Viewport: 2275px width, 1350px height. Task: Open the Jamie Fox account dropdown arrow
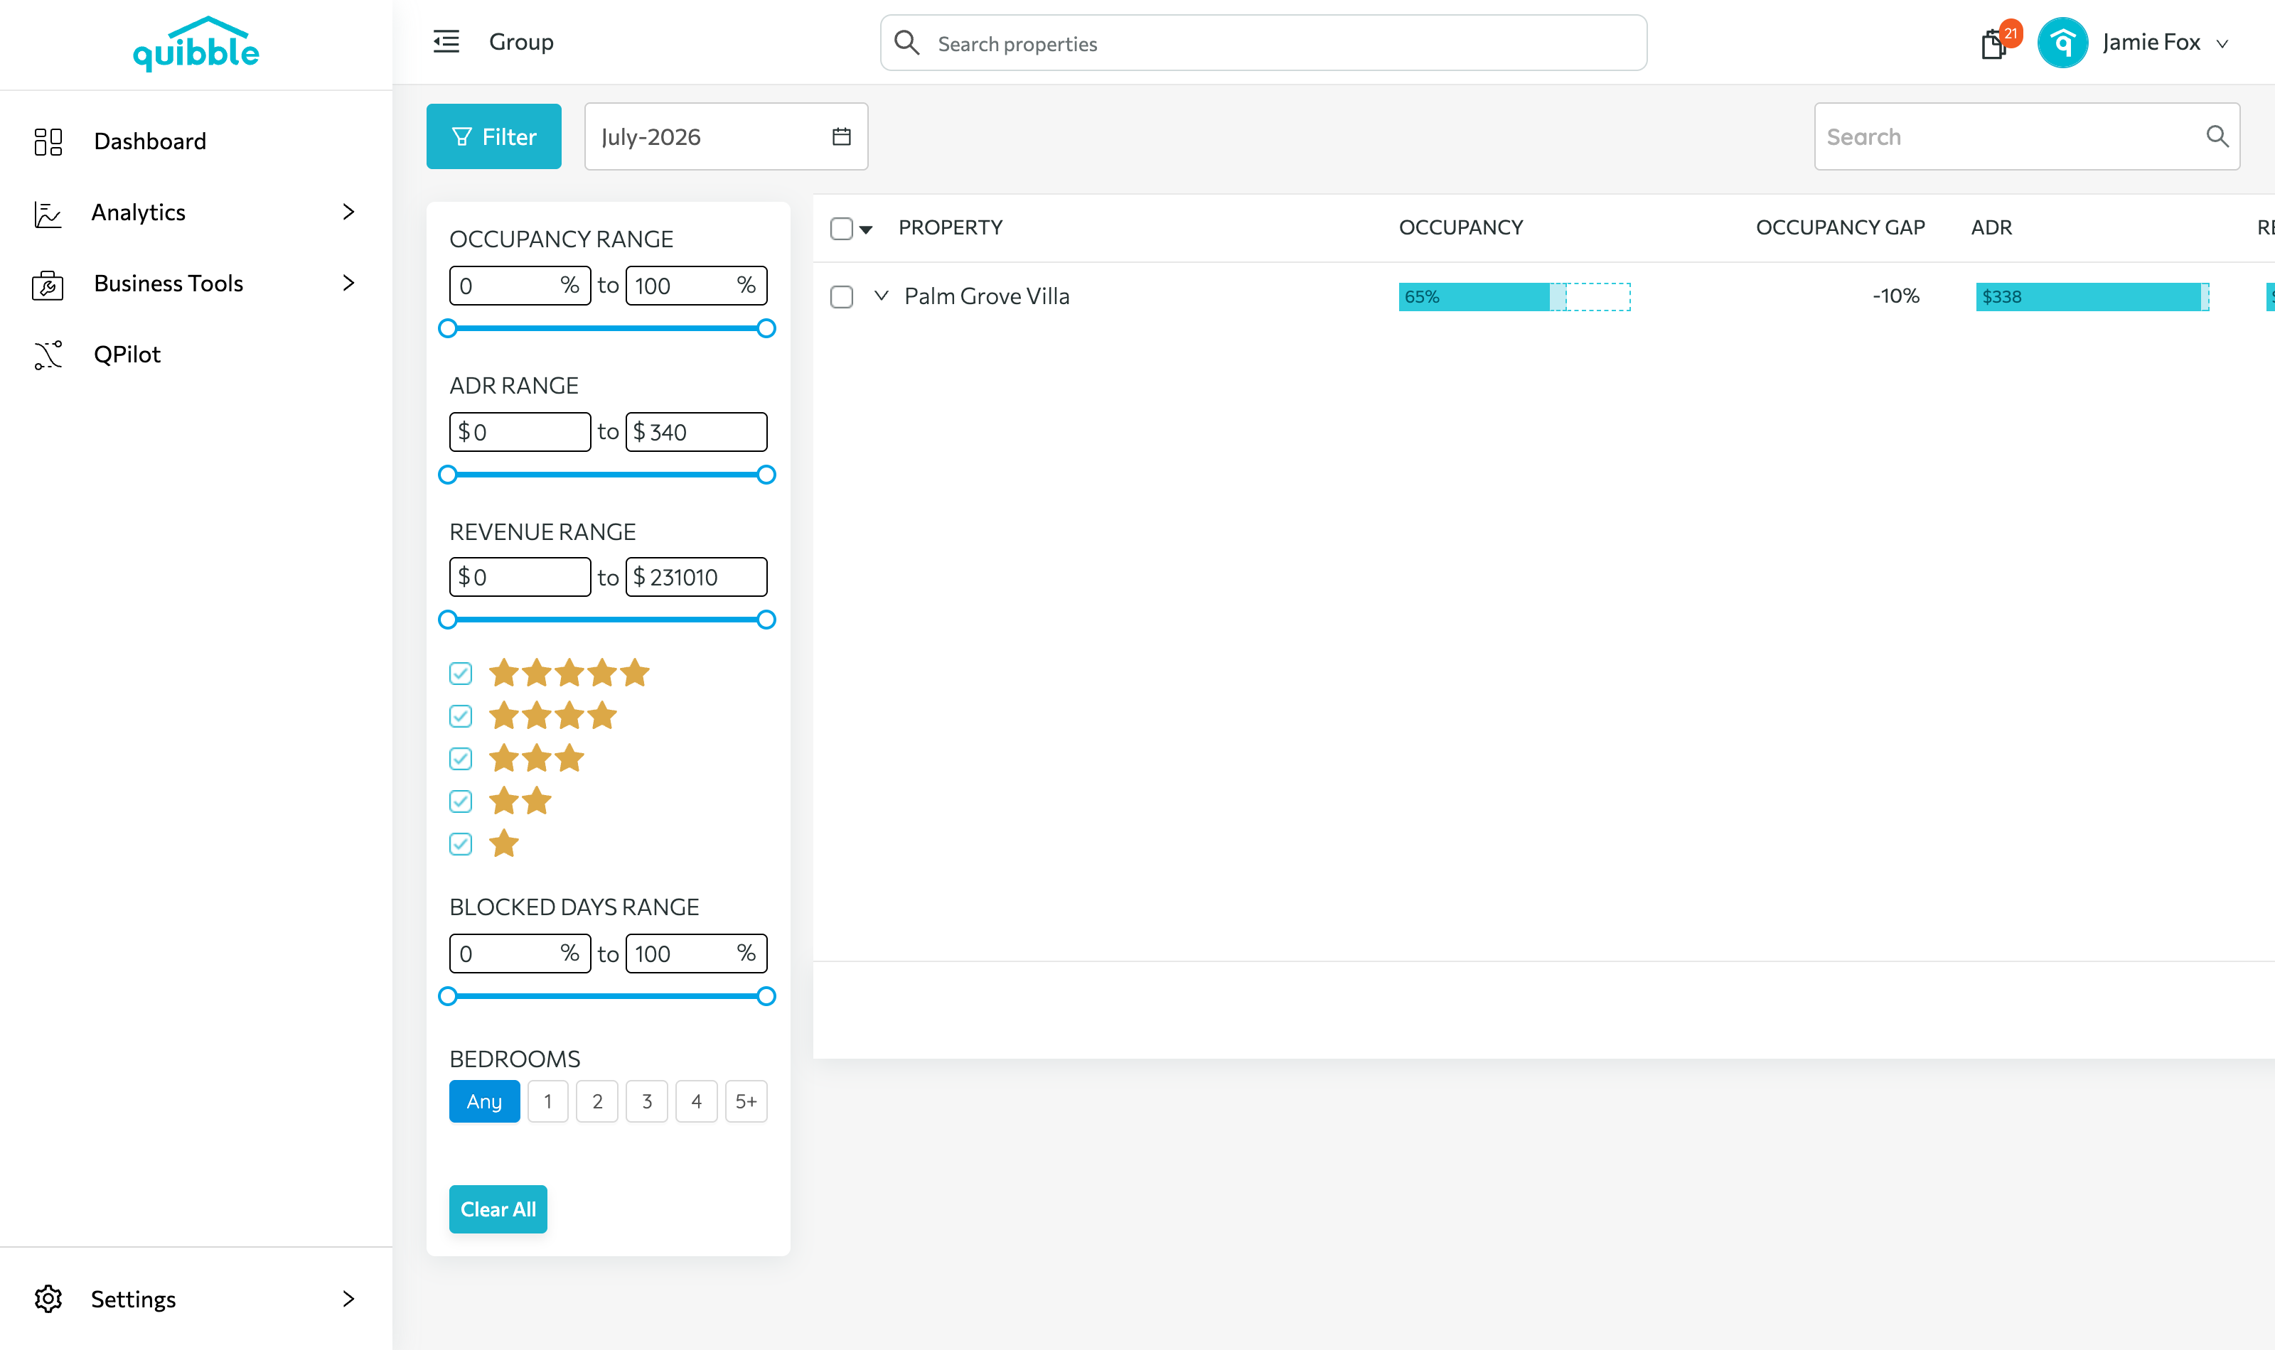(x=2222, y=43)
